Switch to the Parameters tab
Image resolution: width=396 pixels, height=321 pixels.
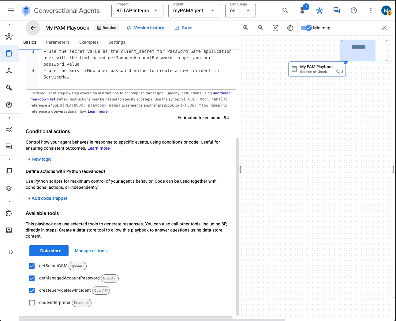click(x=58, y=42)
